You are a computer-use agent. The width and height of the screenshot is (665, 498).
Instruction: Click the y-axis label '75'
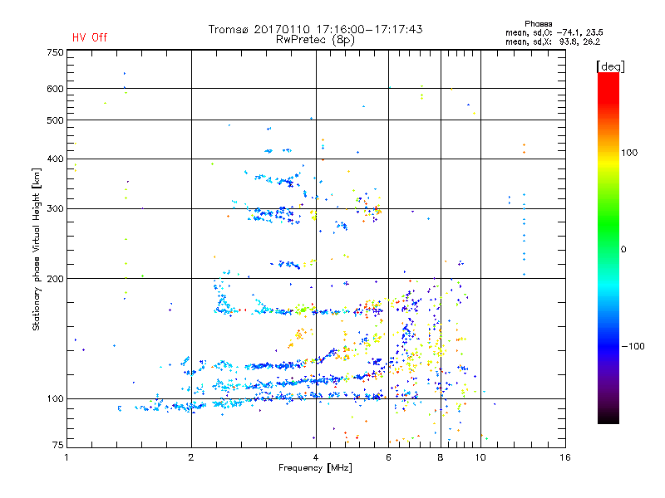[x=57, y=445]
